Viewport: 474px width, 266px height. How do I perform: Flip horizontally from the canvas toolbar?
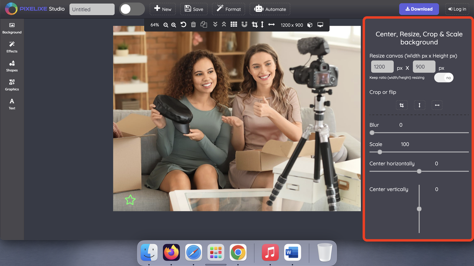[x=271, y=25]
